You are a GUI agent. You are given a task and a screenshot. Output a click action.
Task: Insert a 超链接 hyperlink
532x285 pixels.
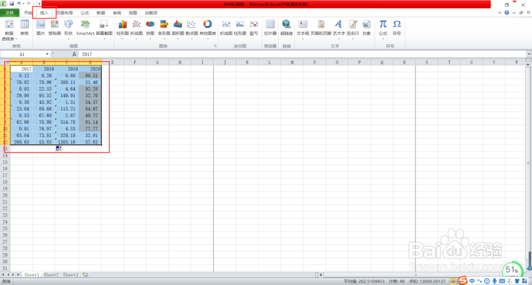coord(286,28)
